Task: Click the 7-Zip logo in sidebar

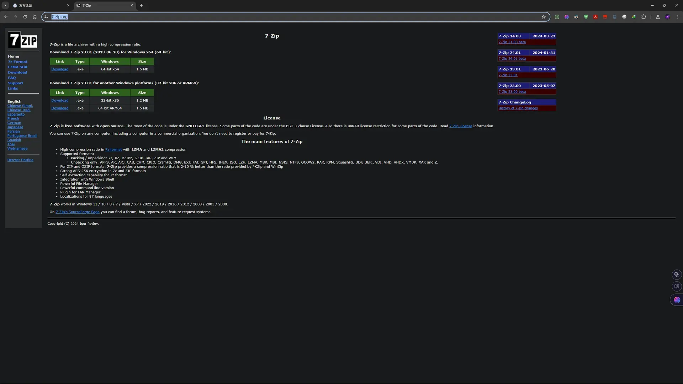Action: coord(23,40)
